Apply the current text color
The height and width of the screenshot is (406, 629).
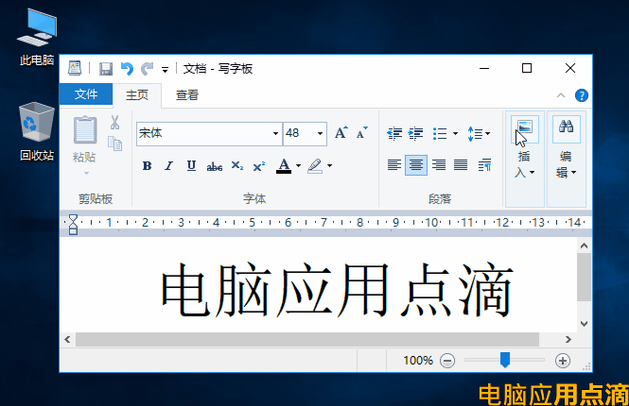coord(284,166)
